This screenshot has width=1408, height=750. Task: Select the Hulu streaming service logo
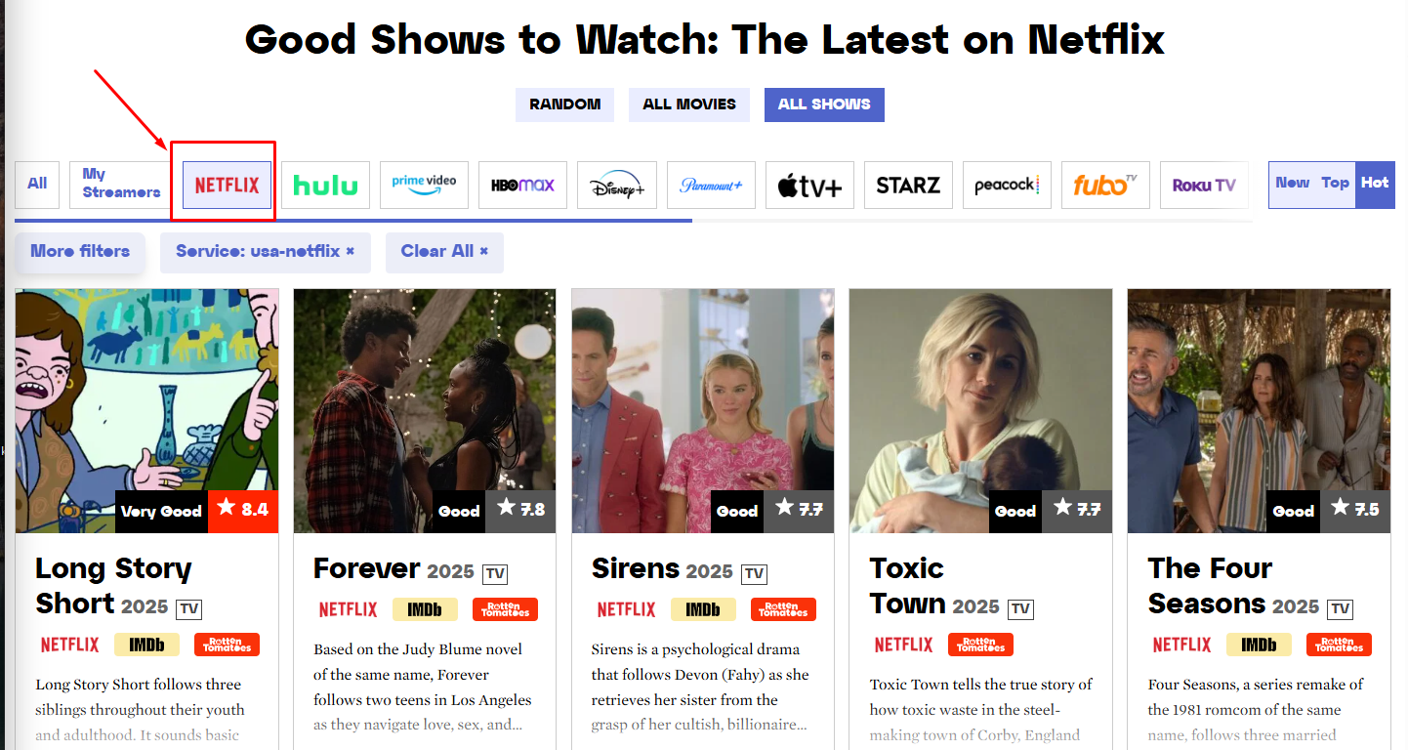click(325, 186)
